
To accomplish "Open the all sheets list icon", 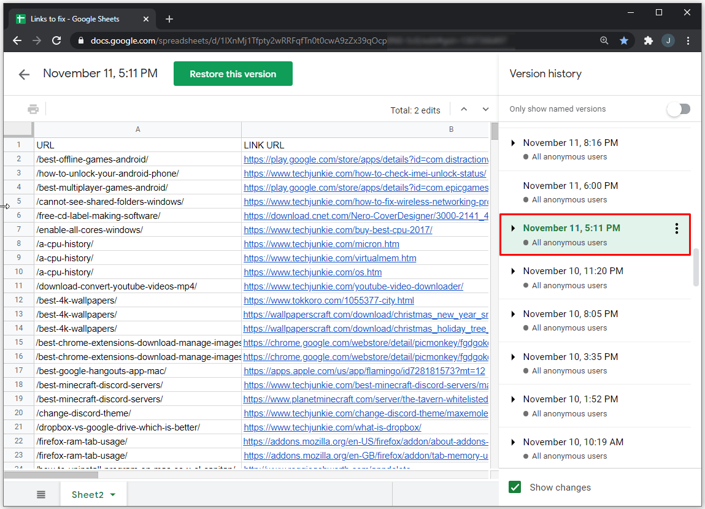I will [x=41, y=495].
